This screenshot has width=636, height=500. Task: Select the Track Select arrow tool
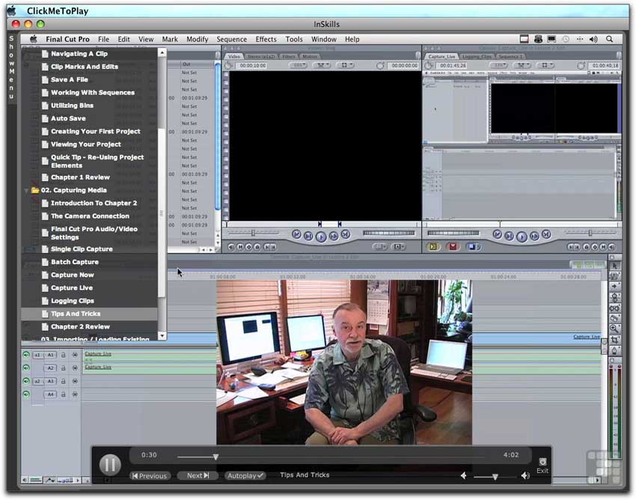tap(614, 287)
